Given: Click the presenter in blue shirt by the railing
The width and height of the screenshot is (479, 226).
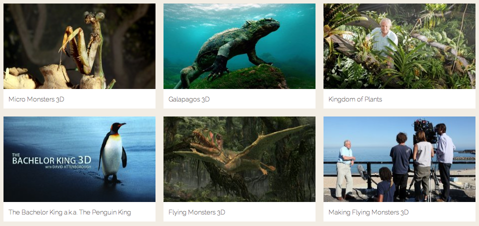Looking at the screenshot, I should (x=344, y=170).
